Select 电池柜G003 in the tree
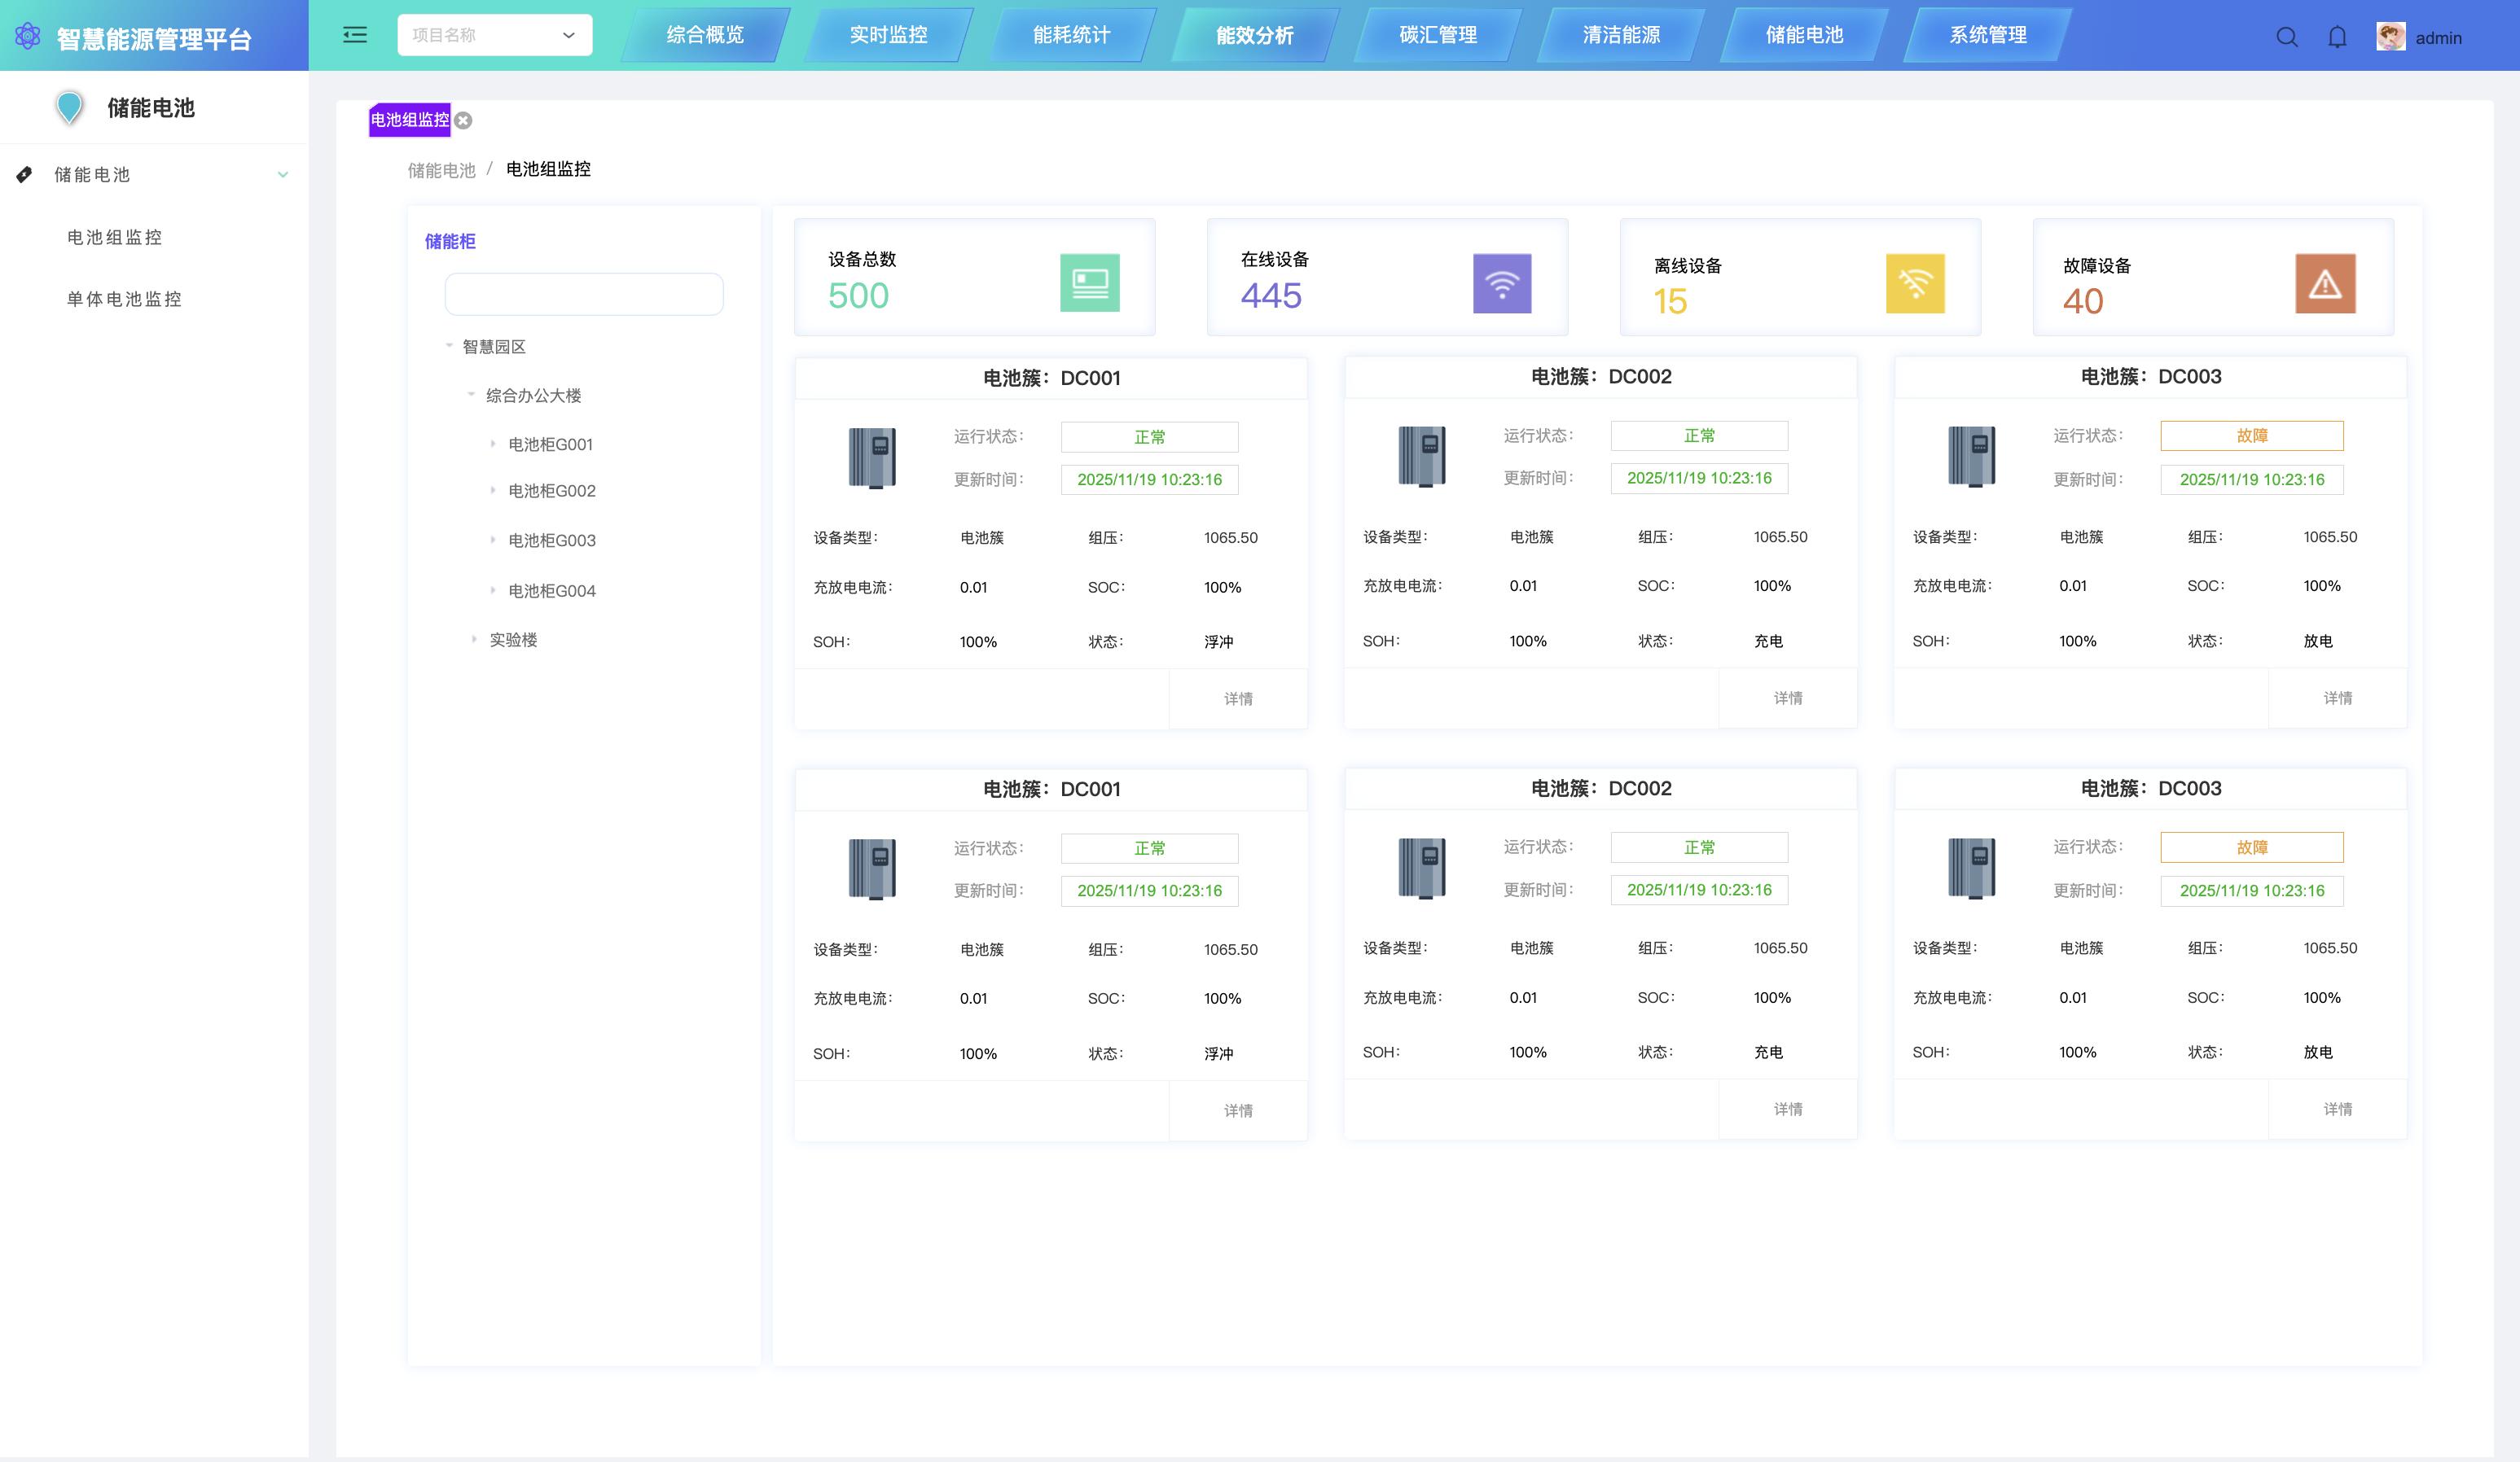Viewport: 2520px width, 1462px height. (x=551, y=541)
